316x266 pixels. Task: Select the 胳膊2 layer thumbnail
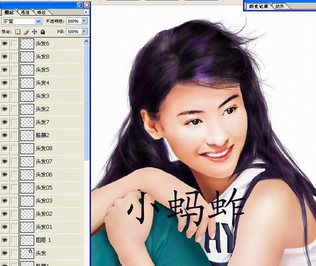click(27, 135)
